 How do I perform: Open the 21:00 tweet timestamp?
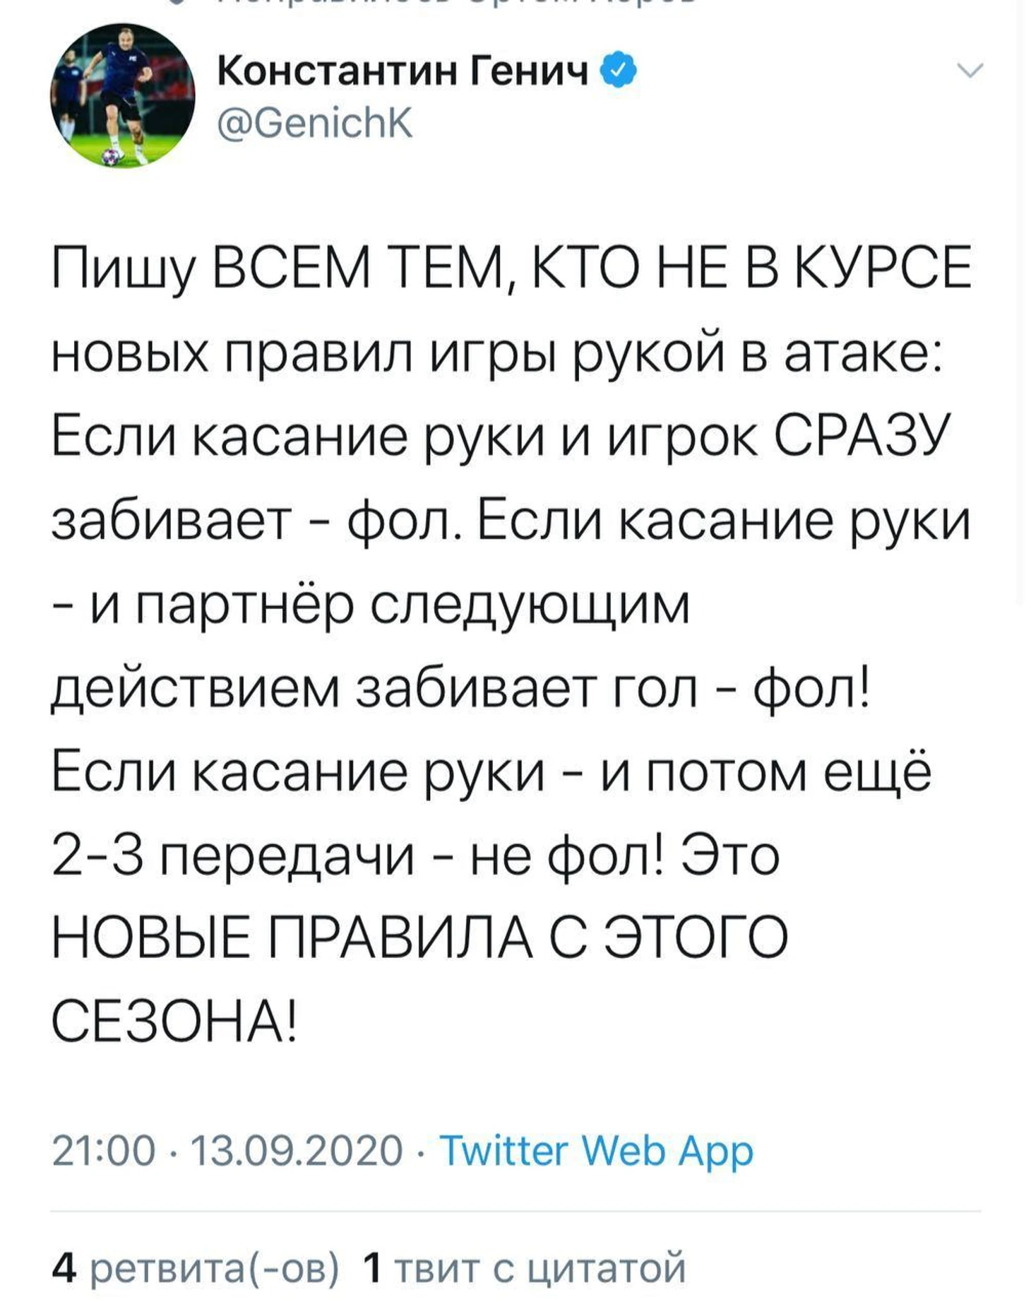[x=103, y=1151]
